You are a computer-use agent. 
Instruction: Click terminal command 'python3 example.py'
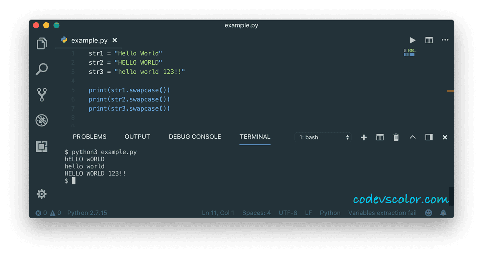tap(105, 152)
